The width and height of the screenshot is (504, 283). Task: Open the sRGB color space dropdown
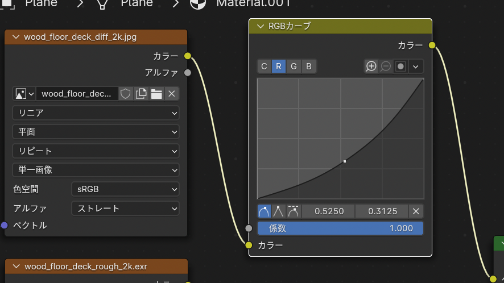point(125,189)
